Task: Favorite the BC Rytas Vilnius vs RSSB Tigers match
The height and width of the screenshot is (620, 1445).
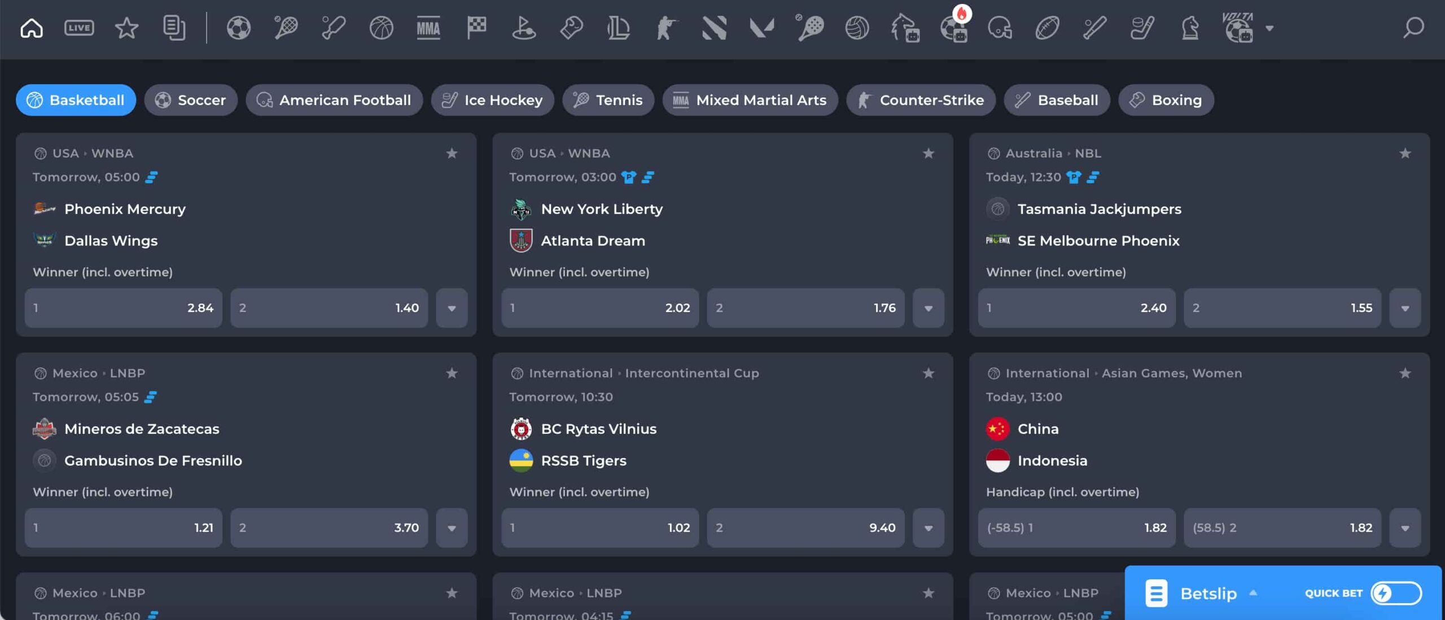Action: coord(929,373)
